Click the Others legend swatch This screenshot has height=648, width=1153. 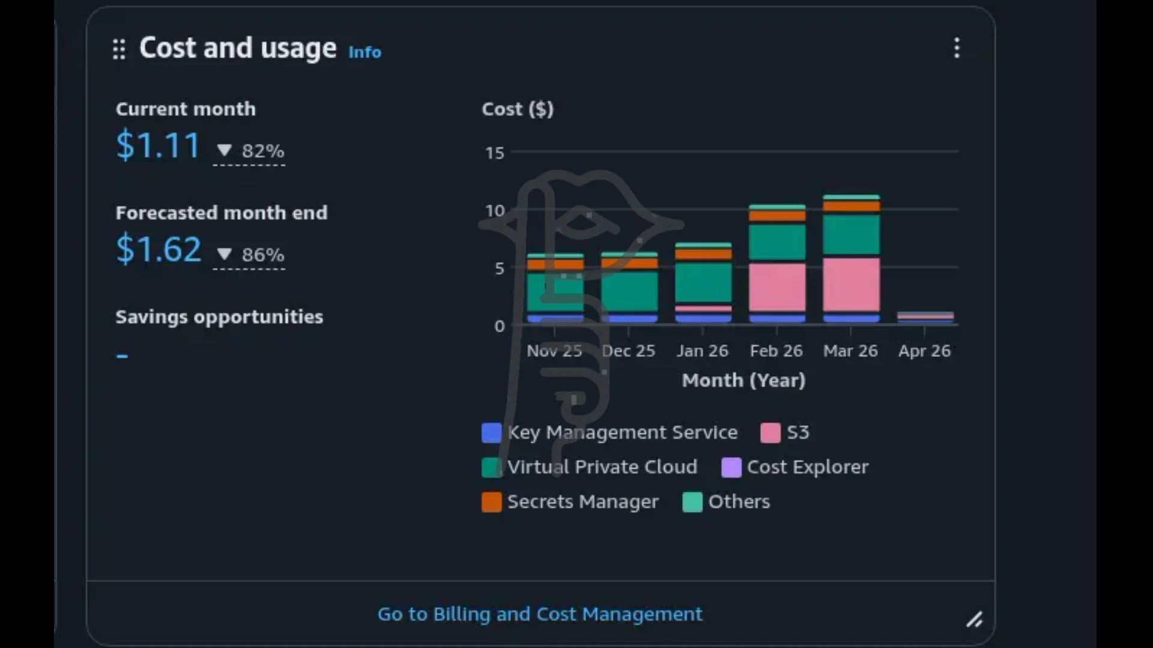(x=692, y=502)
